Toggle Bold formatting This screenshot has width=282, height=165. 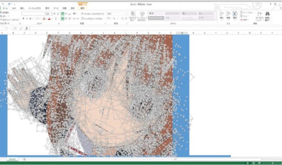pyautogui.click(x=23, y=19)
